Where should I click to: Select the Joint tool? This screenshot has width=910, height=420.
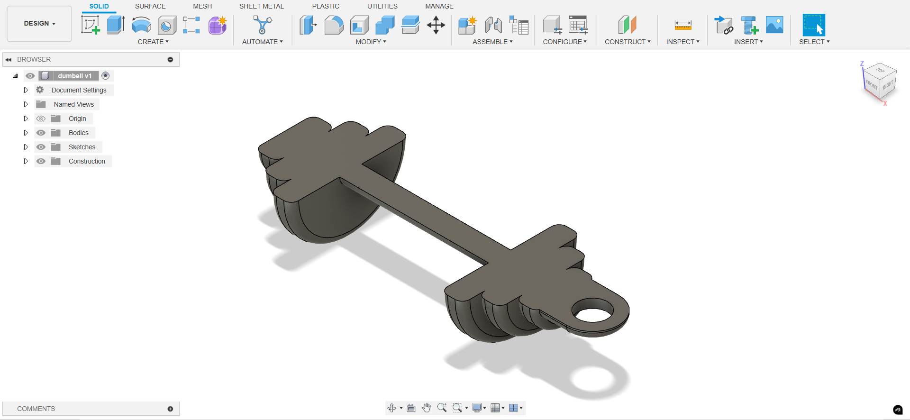pos(493,25)
